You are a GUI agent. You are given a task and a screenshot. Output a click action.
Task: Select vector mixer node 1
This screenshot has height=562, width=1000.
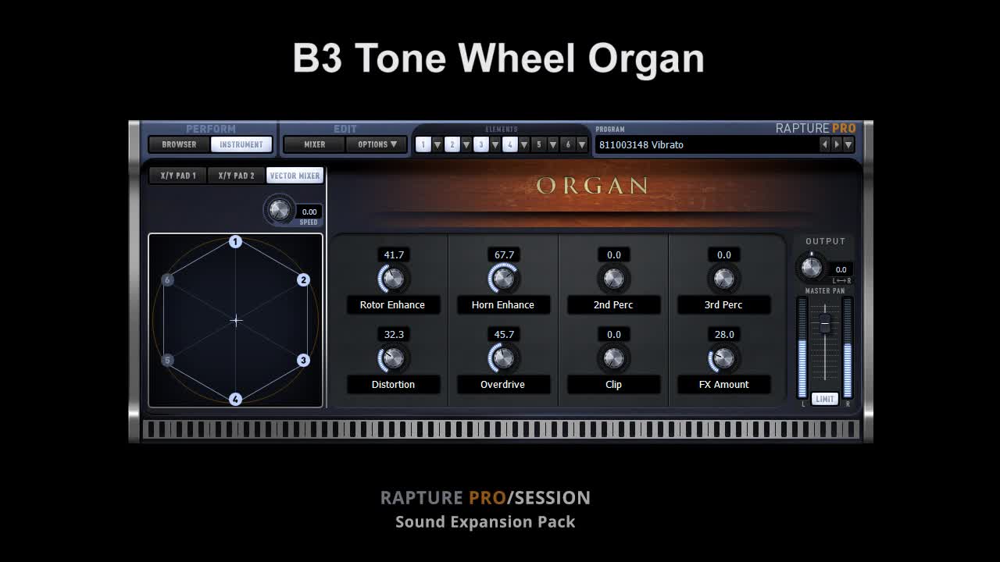[x=235, y=242]
